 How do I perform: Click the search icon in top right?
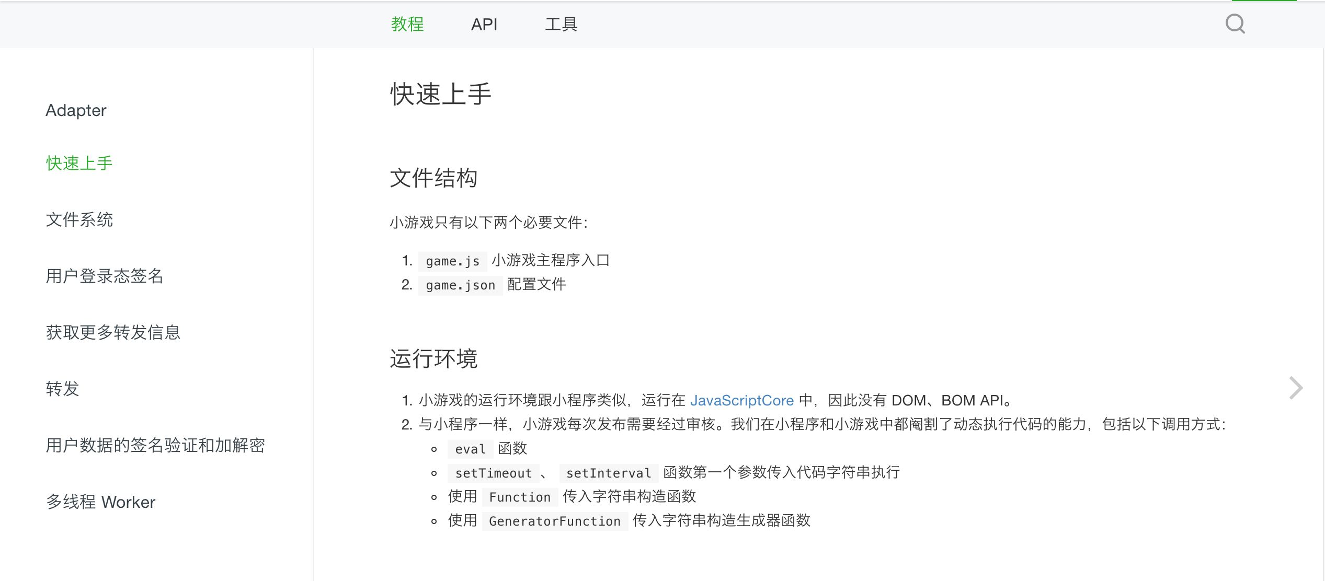click(1236, 23)
